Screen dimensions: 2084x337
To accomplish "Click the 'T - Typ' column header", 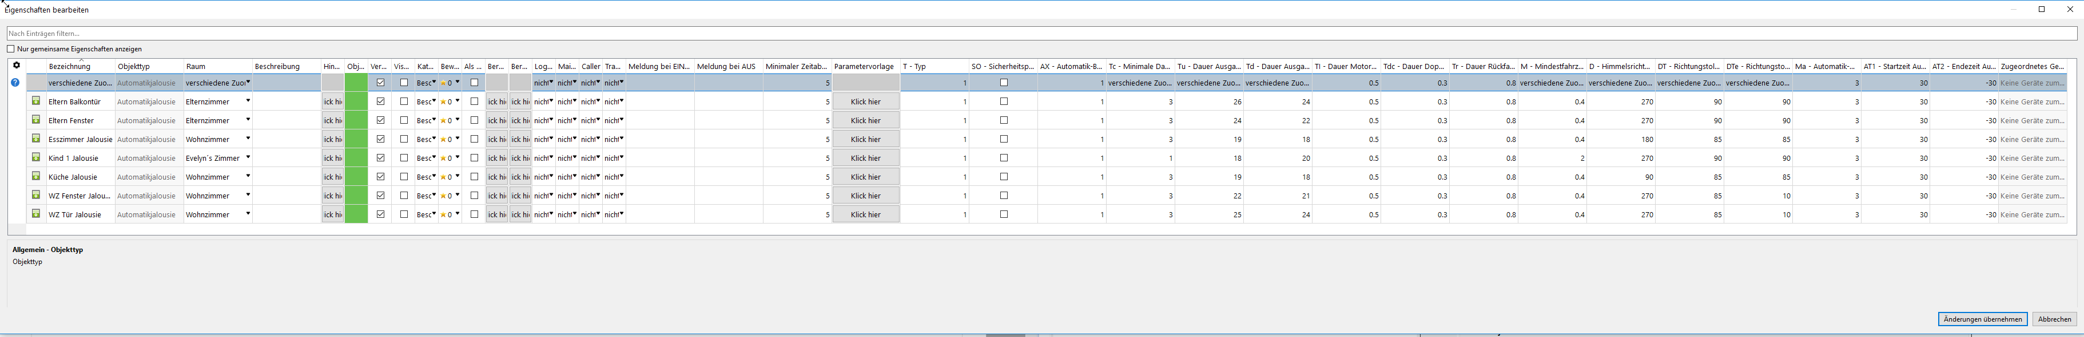I will pos(934,66).
